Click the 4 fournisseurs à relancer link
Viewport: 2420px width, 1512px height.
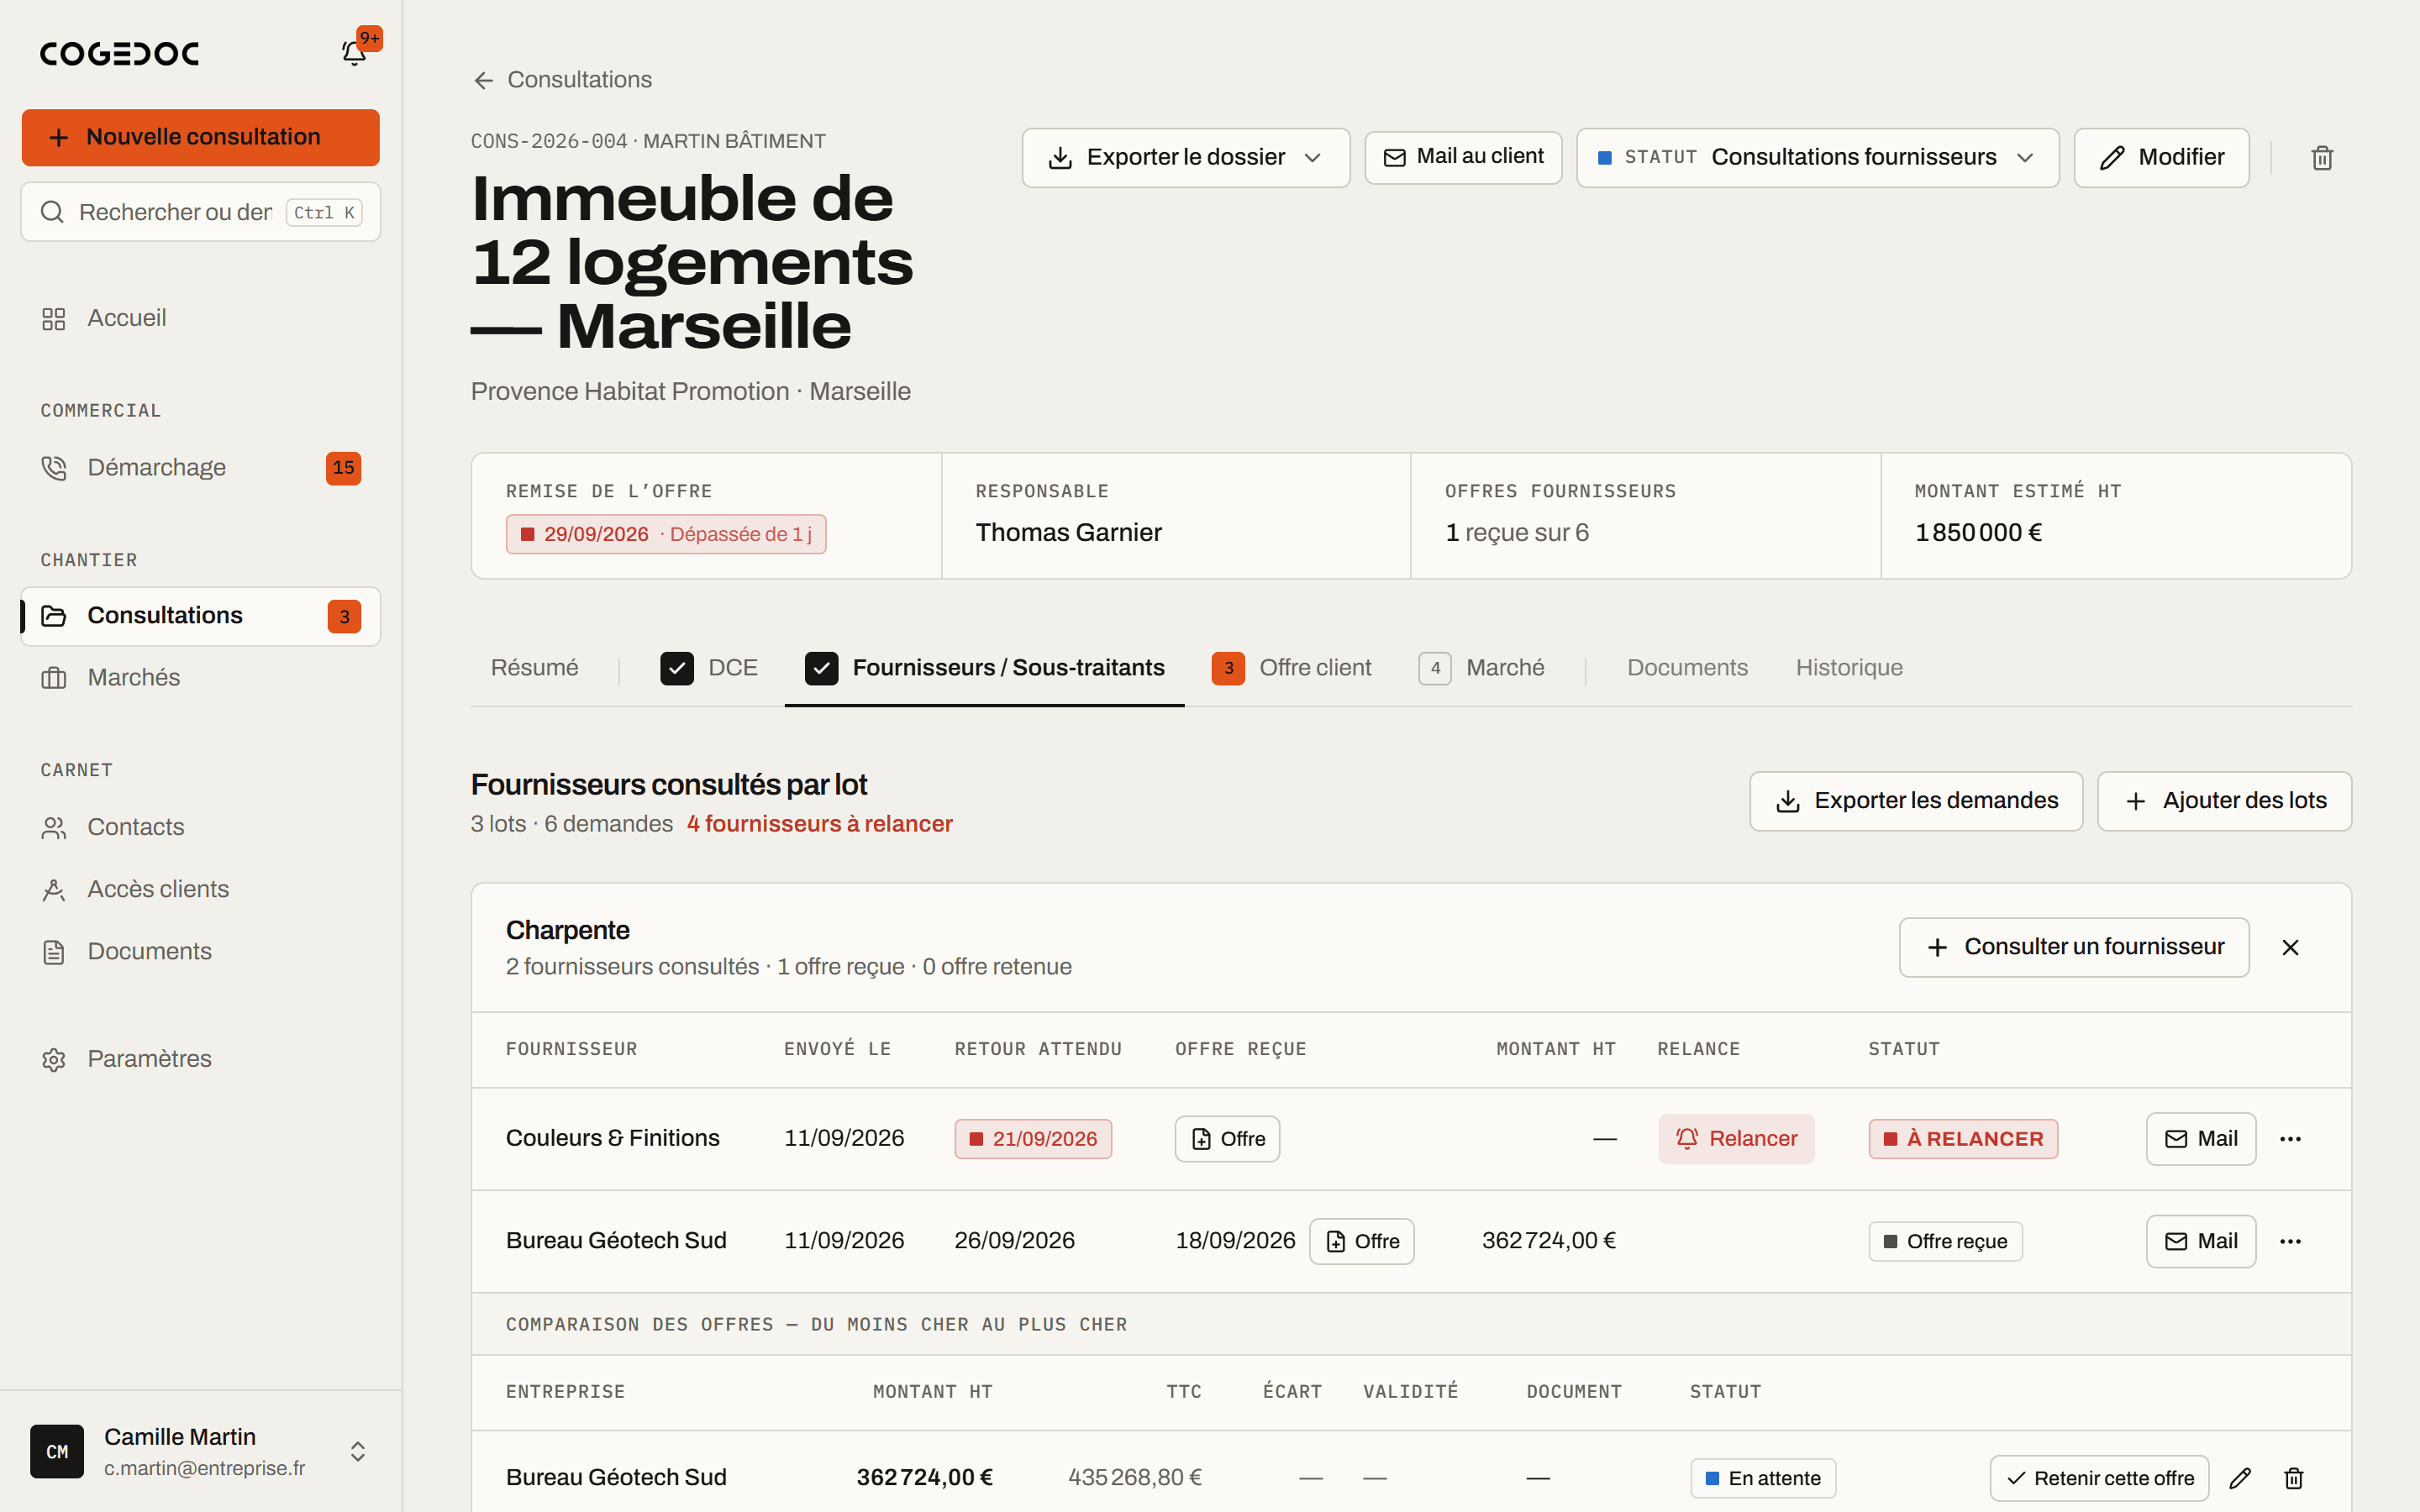[819, 824]
